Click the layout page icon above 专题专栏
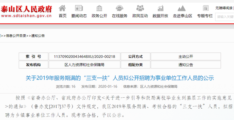 coord(206,8)
